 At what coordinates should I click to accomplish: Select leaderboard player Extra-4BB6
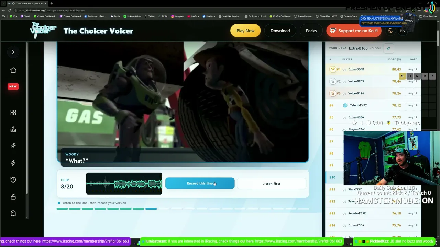(x=356, y=117)
